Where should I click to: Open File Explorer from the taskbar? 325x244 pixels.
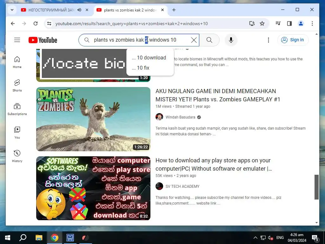39,238
